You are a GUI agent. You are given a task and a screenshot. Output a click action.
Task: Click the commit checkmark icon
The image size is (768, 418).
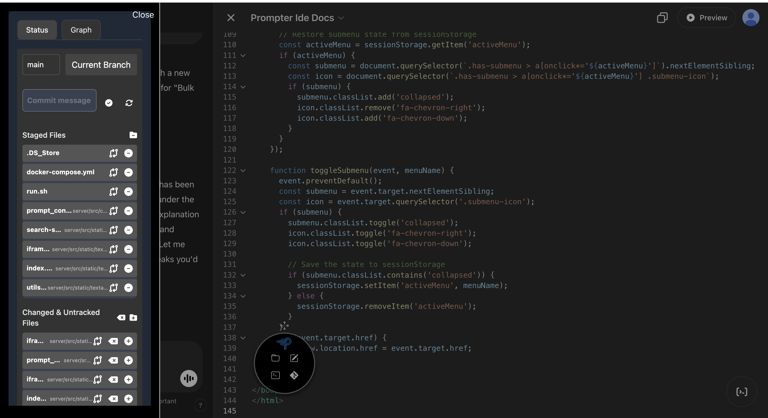click(x=109, y=103)
